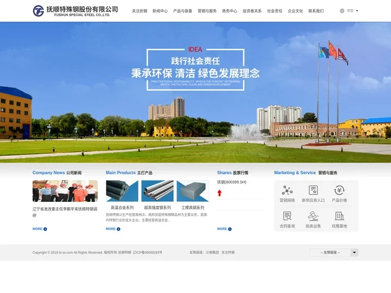This screenshot has height=293, width=391.
Task: Click the Fushun Special Steel logo
Action: tap(75, 11)
